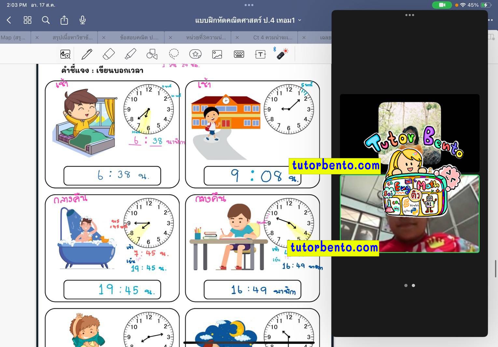498x347 pixels.
Task: Tap the clock beside the waking boy
Action: pyautogui.click(x=149, y=109)
